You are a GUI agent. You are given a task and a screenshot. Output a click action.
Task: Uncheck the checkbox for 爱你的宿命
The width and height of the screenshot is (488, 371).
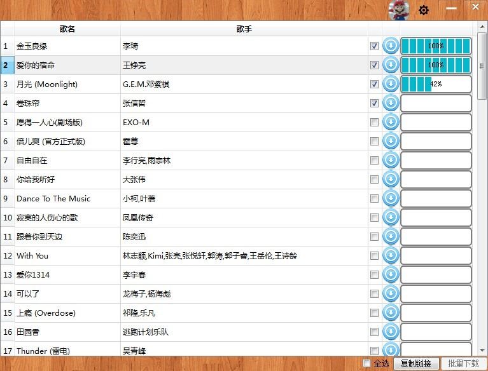click(x=374, y=65)
